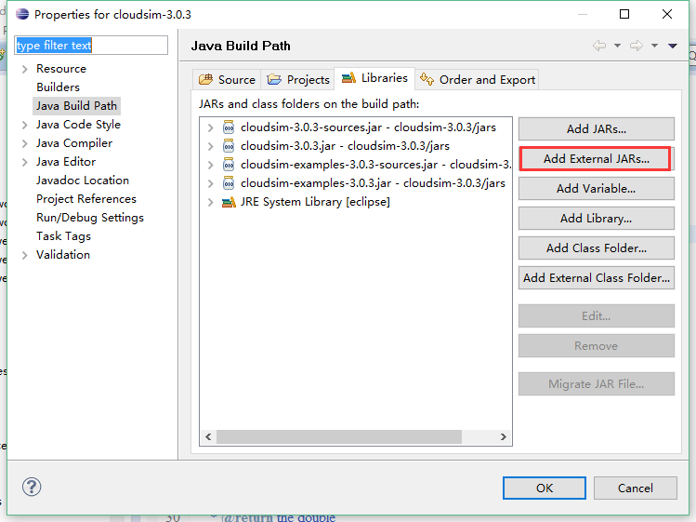Expand the Validation tree node
This screenshot has width=696, height=522.
click(x=24, y=255)
